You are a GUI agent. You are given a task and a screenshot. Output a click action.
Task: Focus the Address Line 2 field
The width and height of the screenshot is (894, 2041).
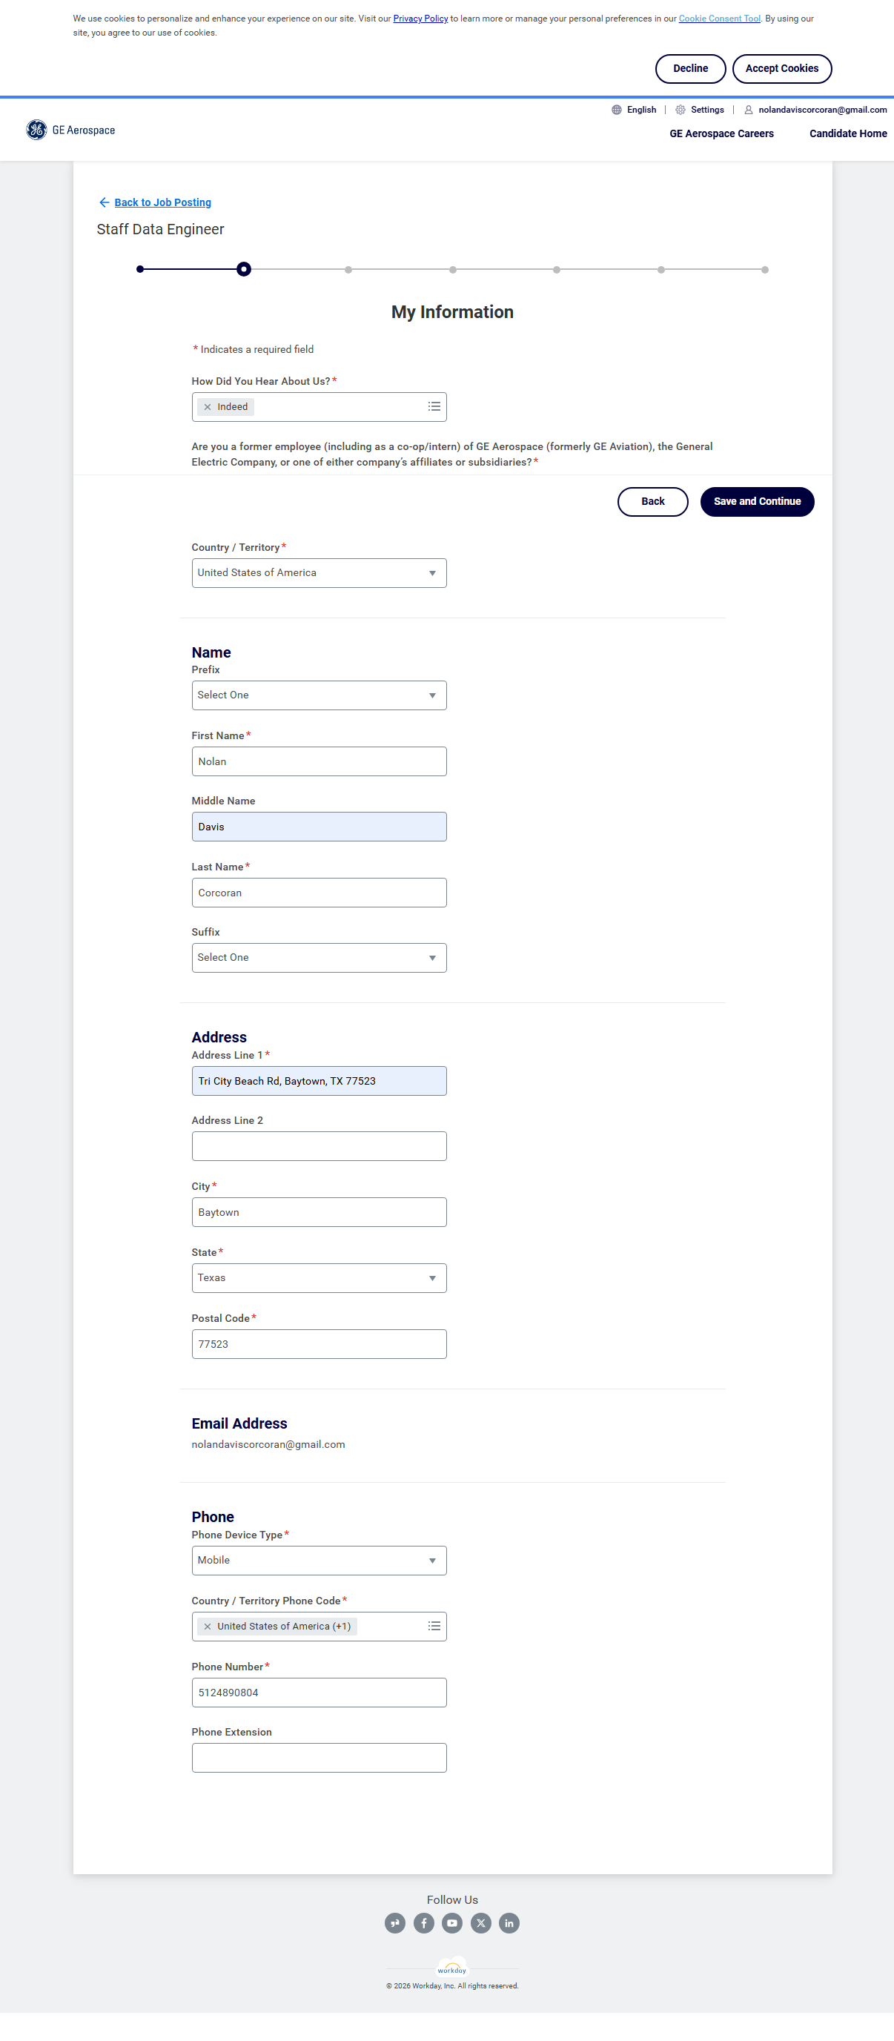pos(319,1146)
